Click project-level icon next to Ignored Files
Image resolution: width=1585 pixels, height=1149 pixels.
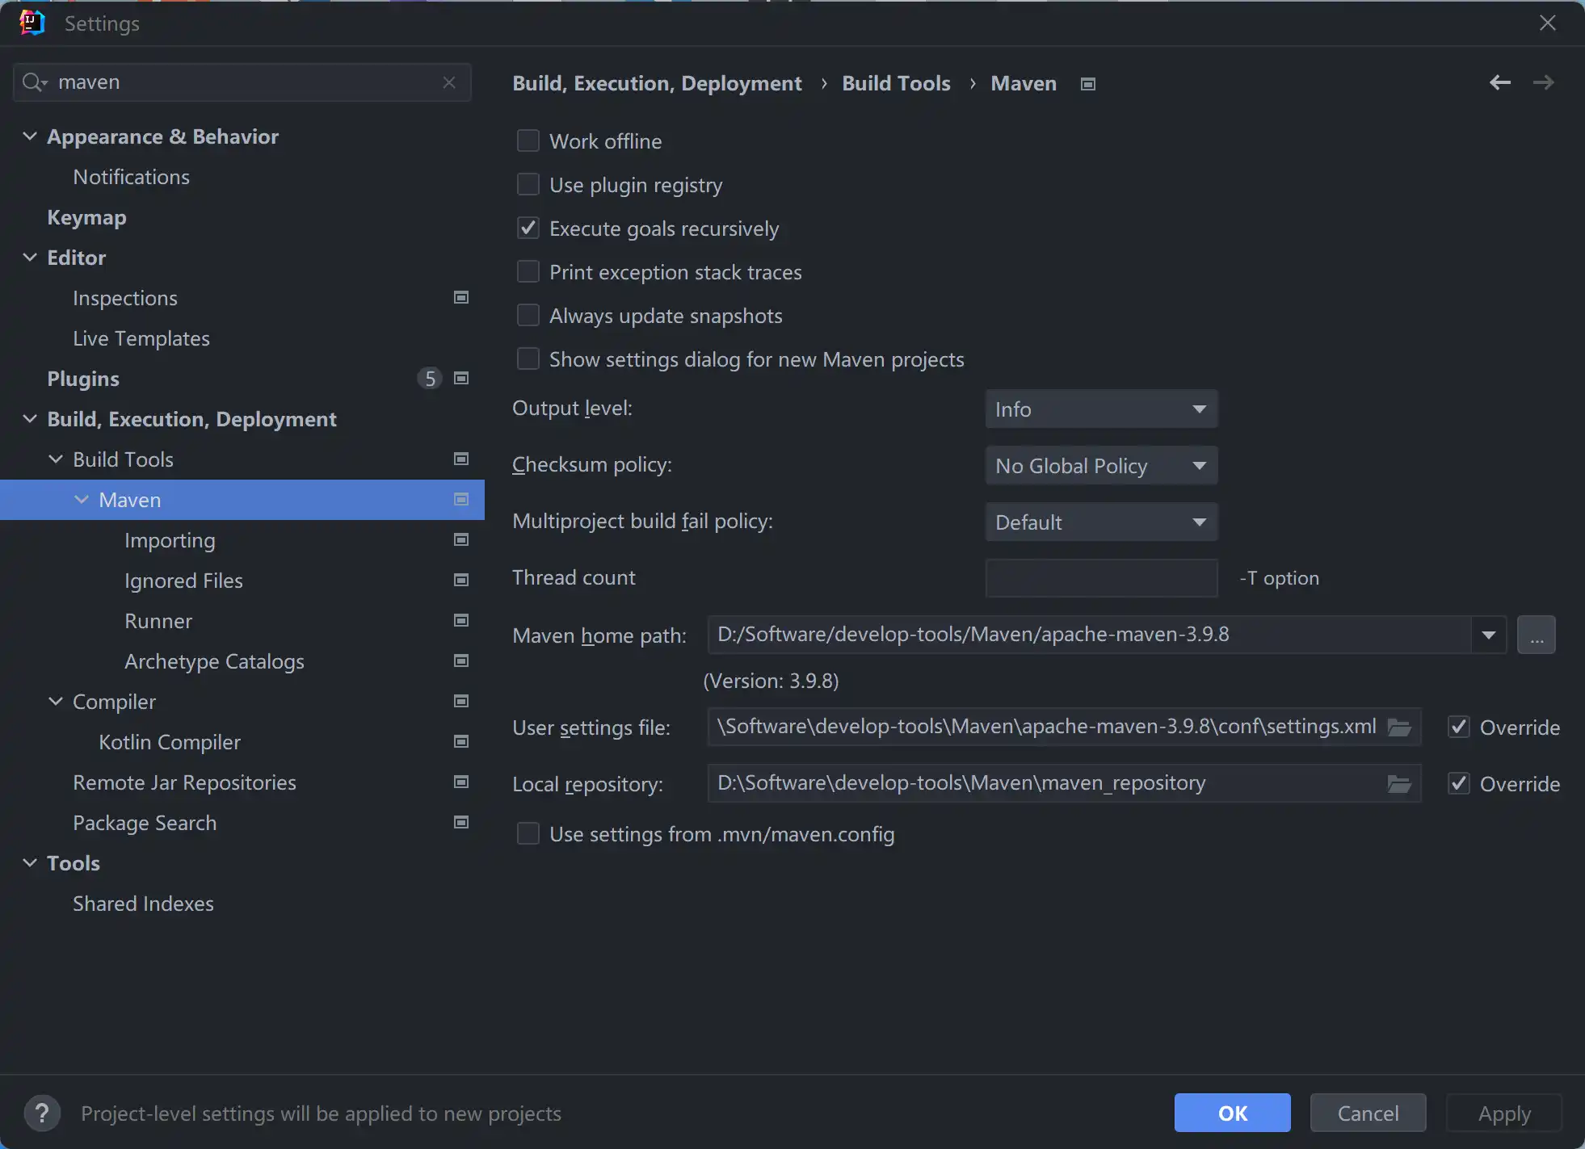point(461,580)
